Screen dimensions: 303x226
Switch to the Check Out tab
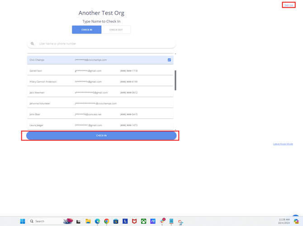[116, 30]
